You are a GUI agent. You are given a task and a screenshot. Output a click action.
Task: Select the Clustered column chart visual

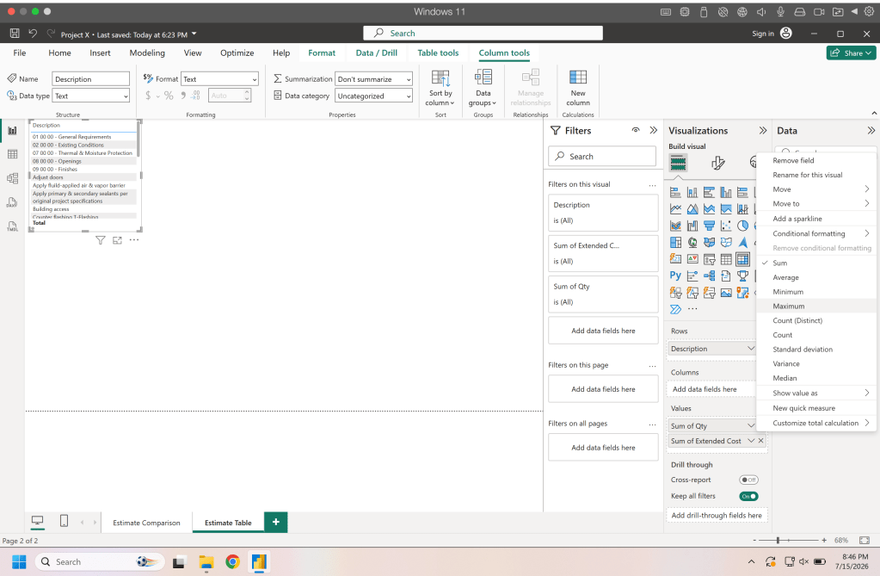[726, 193]
